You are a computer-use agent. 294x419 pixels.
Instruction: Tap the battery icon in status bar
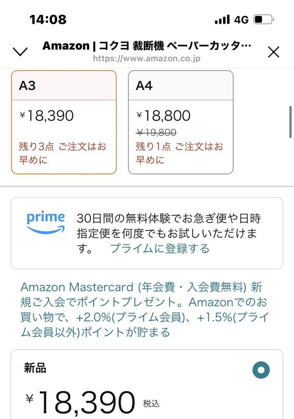click(264, 19)
